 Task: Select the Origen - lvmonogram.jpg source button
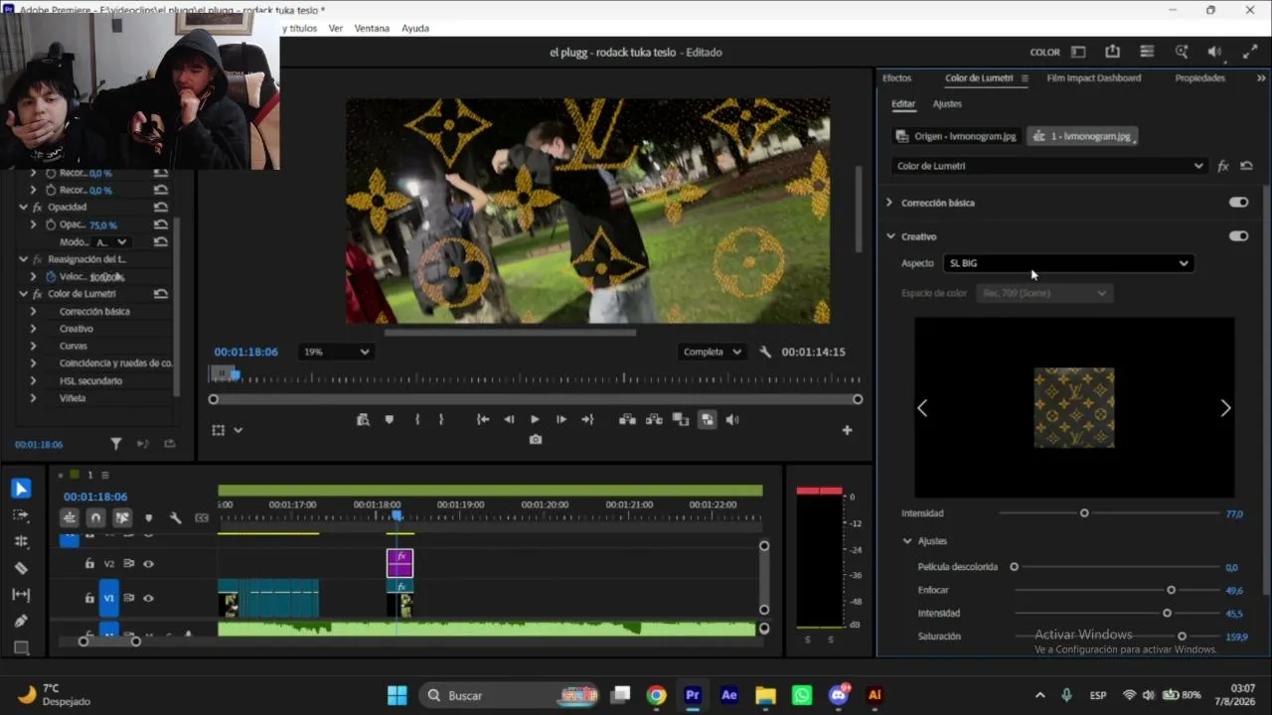956,136
